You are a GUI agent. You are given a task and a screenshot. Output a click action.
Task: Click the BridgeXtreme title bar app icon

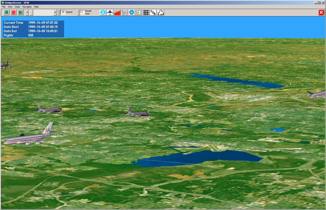3,3
